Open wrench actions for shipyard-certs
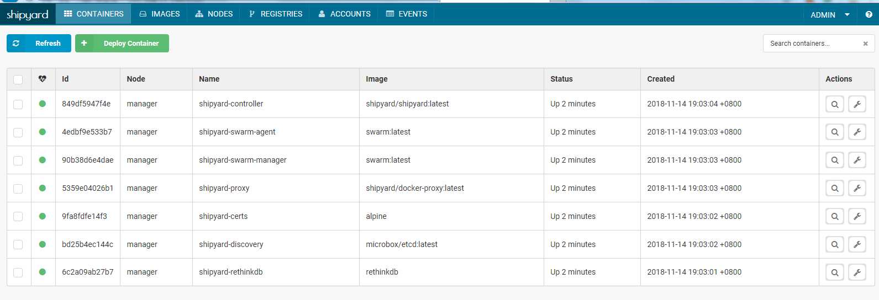 857,217
